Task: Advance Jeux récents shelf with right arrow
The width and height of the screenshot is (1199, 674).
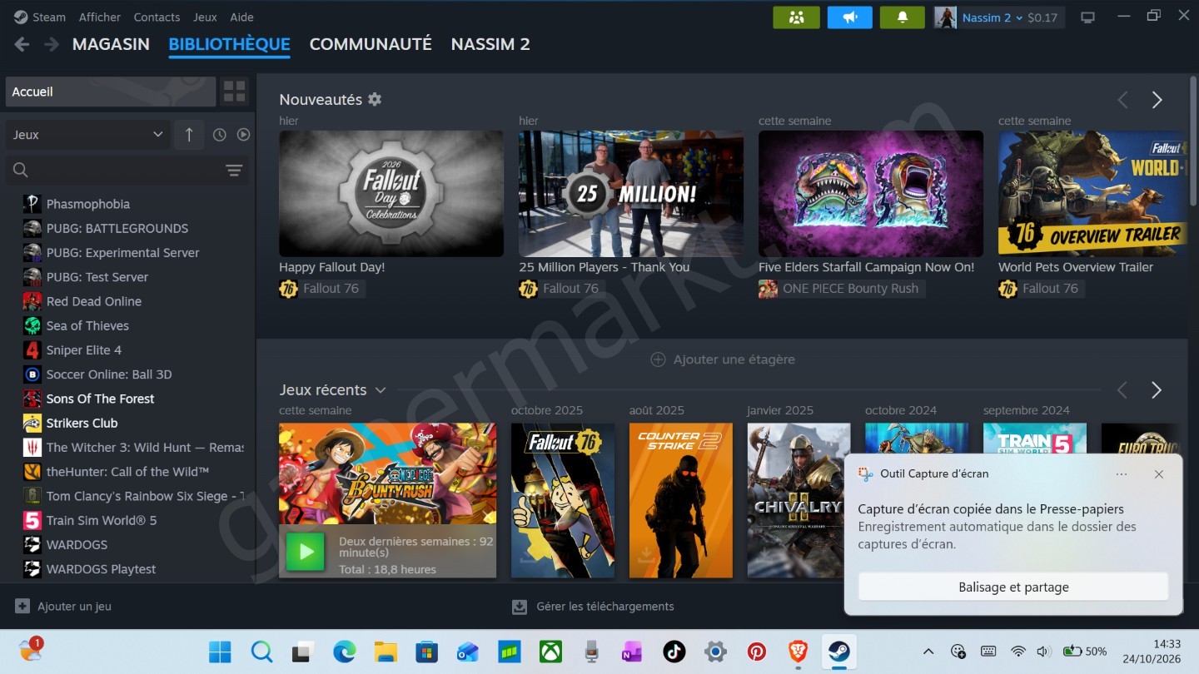Action: [1157, 390]
